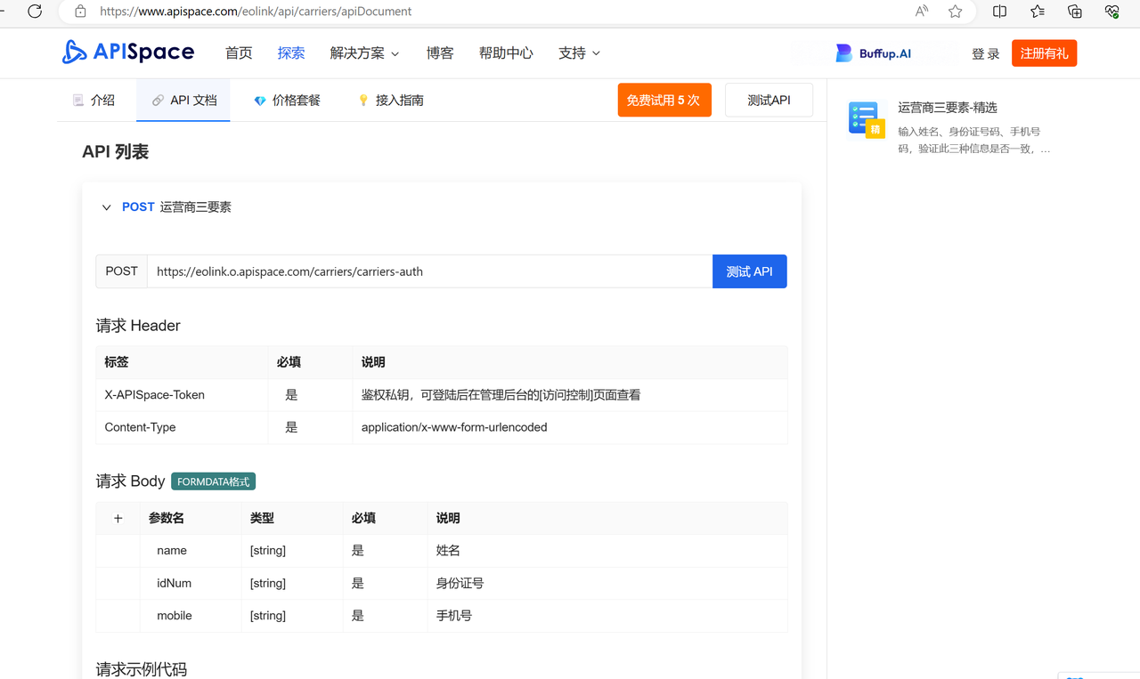
Task: Click the 免费试用 5 次 button
Action: (664, 100)
